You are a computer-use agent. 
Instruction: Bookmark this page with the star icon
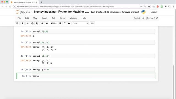pos(149,7)
